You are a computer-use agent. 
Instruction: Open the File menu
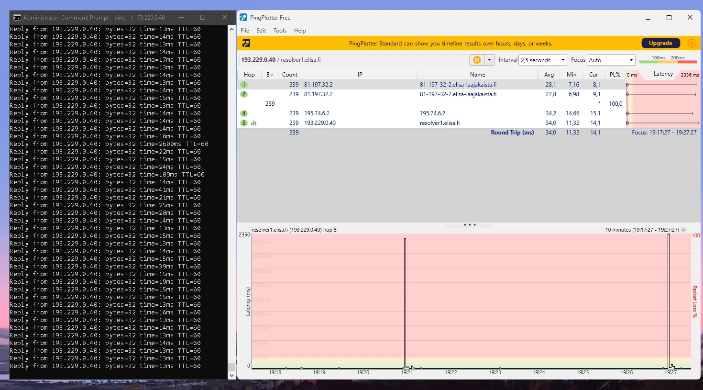pyautogui.click(x=245, y=31)
